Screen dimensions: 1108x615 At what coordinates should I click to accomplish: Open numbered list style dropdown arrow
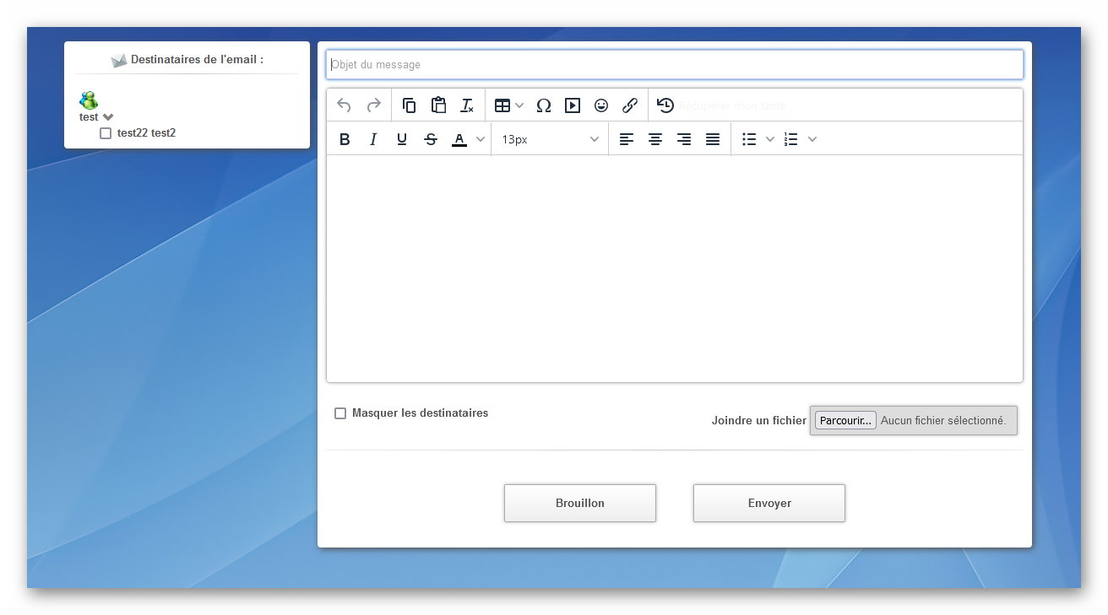pos(812,139)
